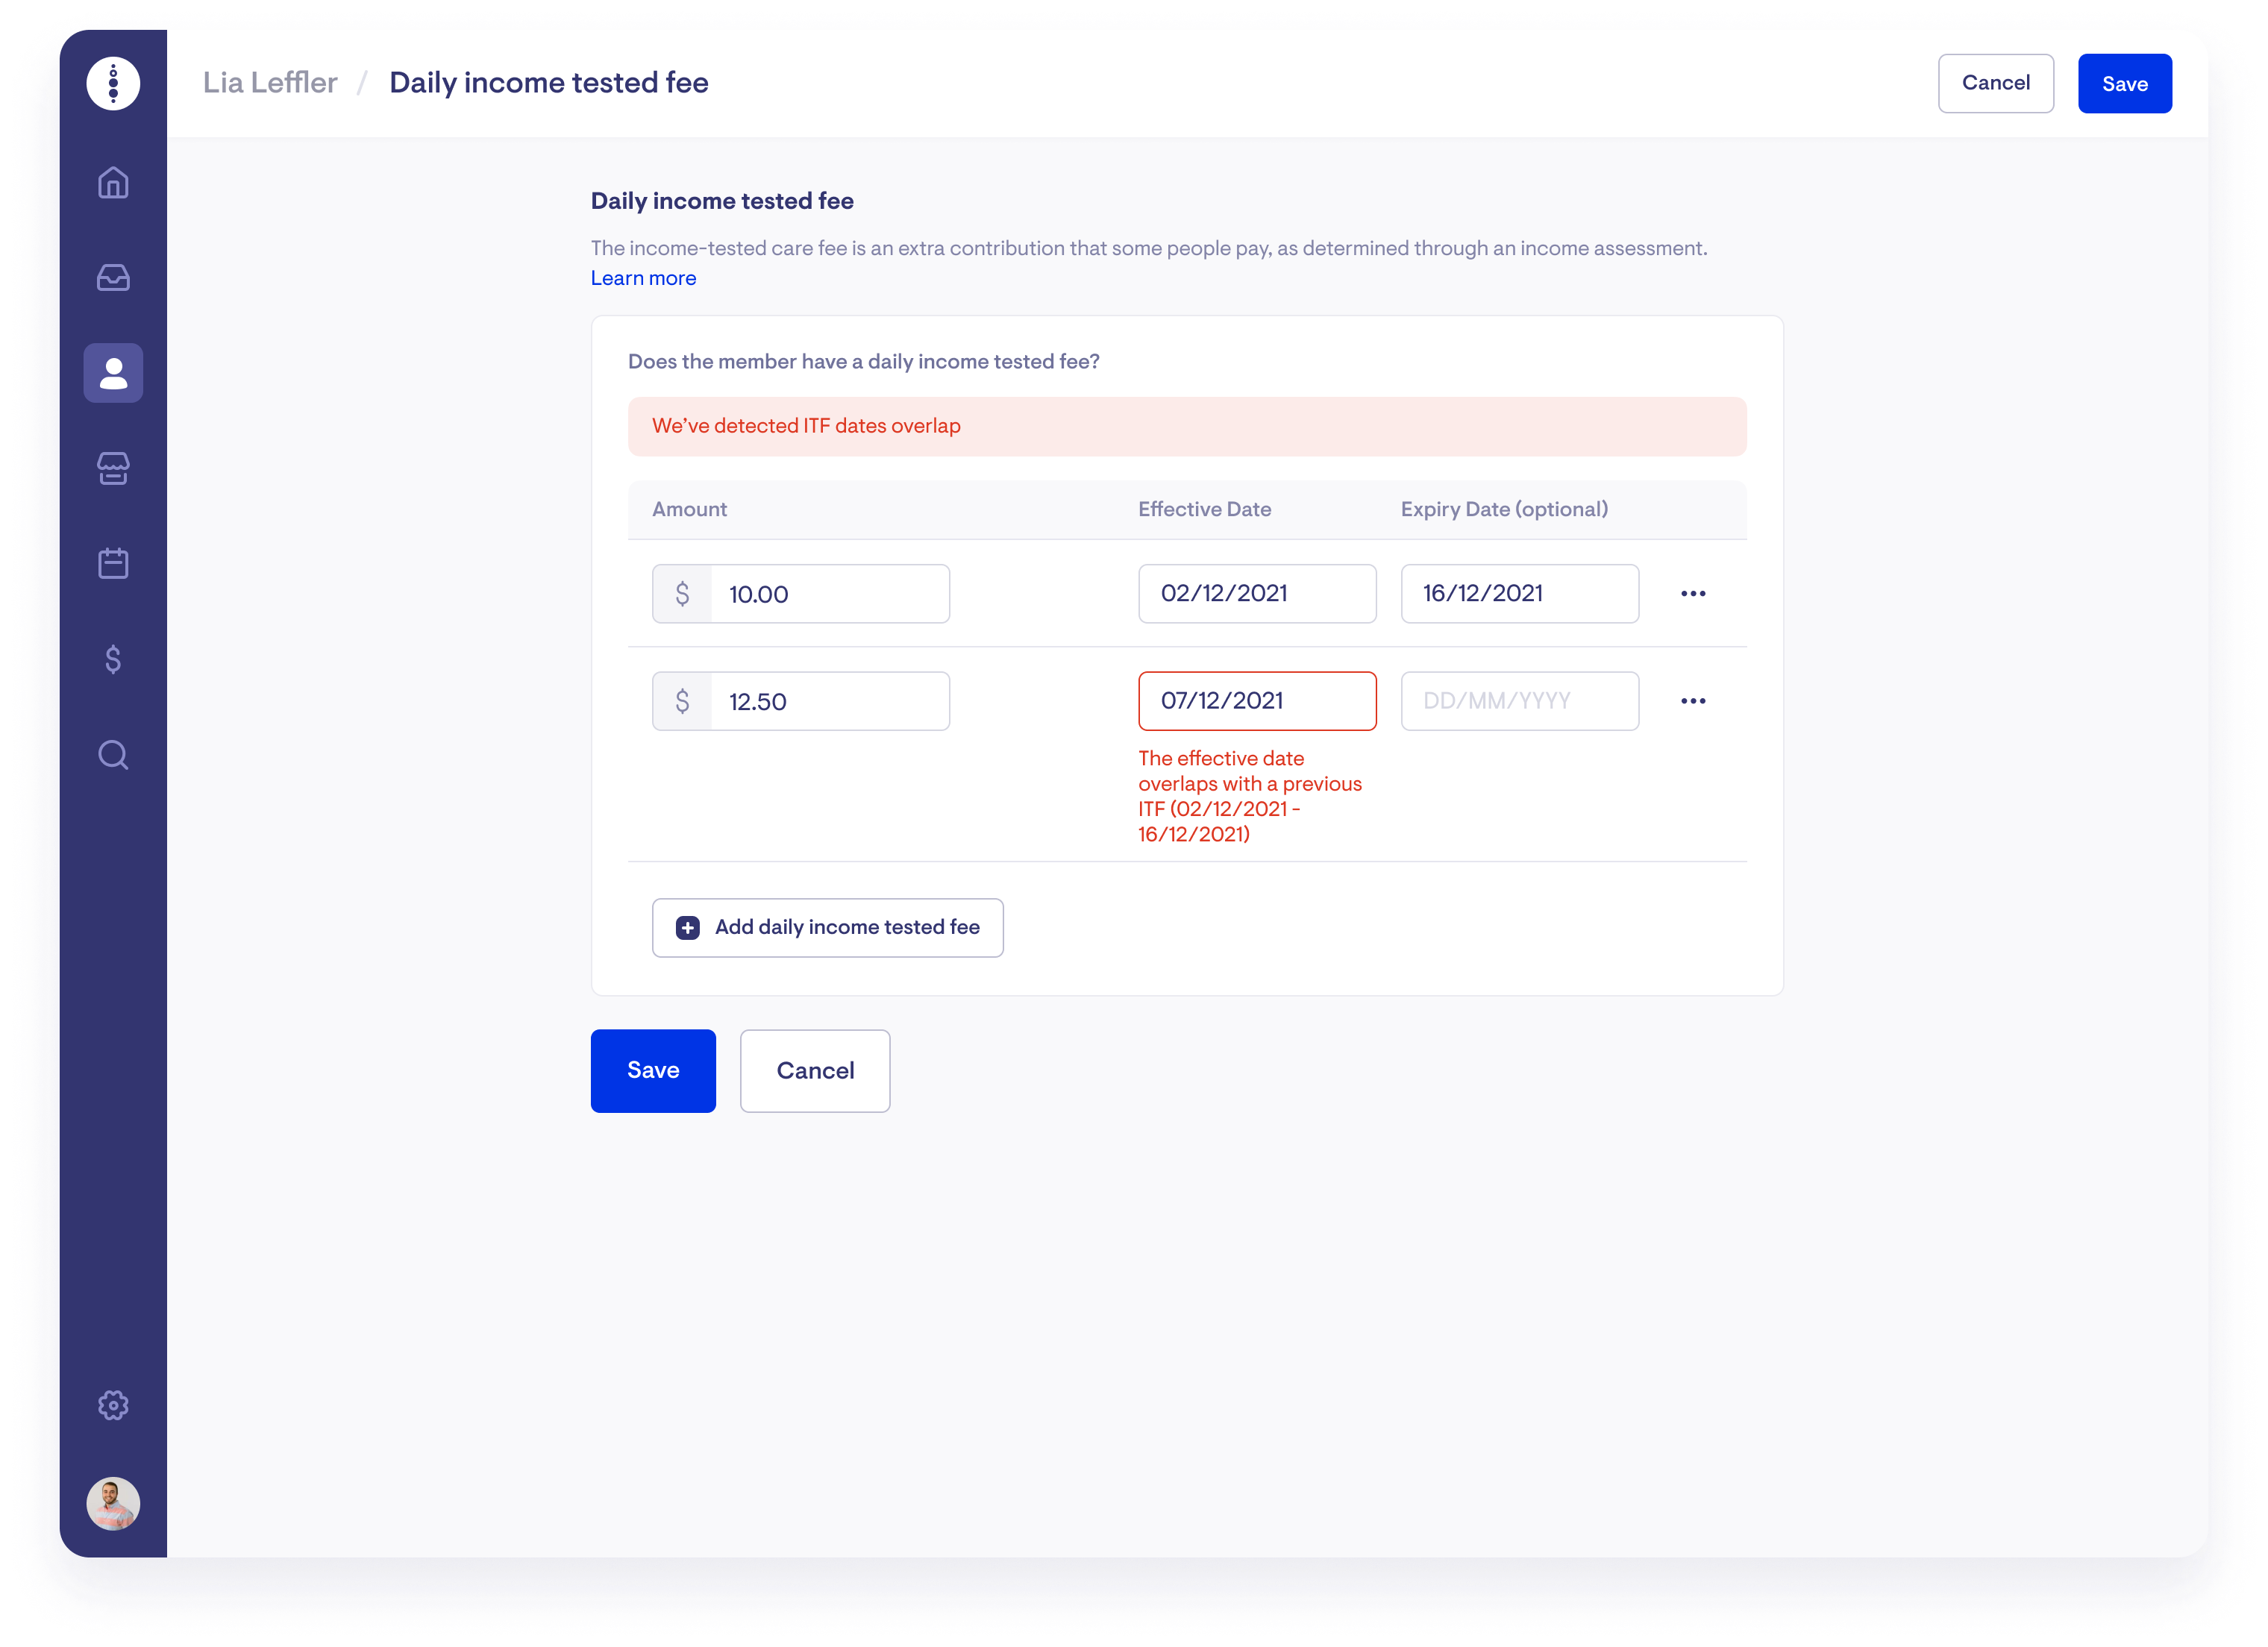Click the 'Does the member have' question text

tap(863, 362)
